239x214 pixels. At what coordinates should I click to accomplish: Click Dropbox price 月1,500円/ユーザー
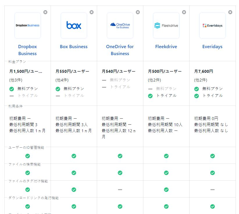point(26,71)
